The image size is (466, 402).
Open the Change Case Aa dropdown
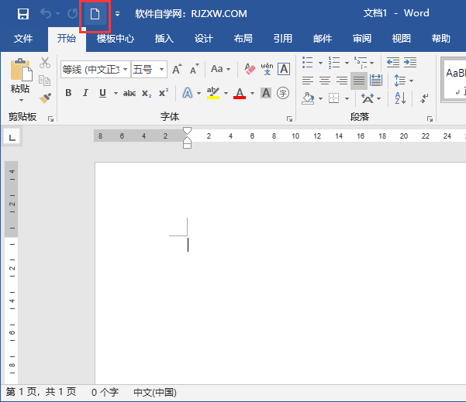(x=220, y=69)
